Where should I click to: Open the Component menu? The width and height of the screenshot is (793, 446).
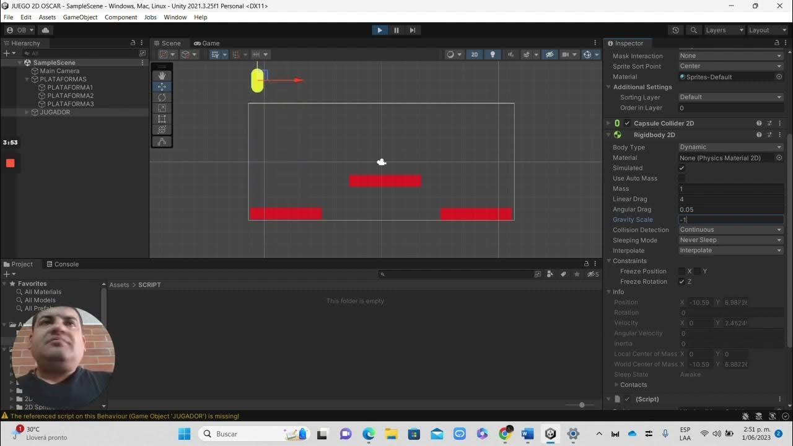(121, 17)
